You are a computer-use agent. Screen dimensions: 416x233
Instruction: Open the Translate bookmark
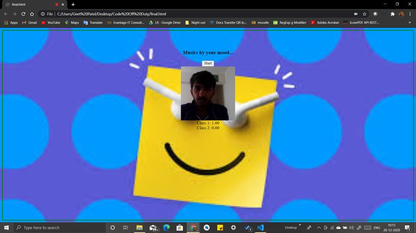pyautogui.click(x=93, y=23)
